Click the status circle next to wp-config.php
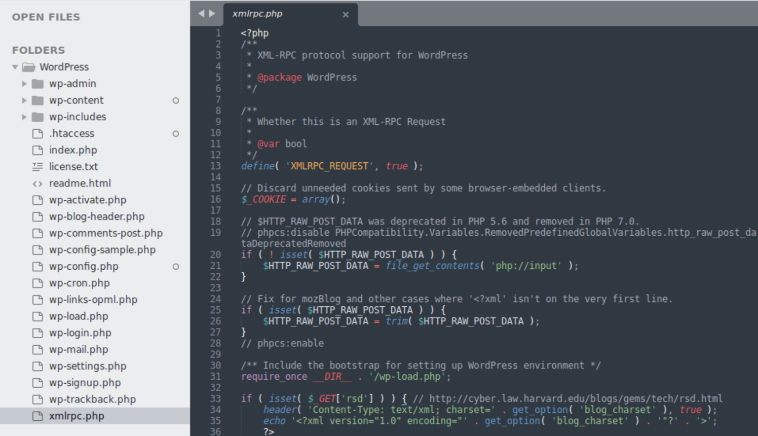758x436 pixels. (176, 266)
